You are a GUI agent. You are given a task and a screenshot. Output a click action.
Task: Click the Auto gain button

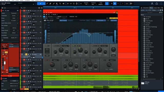tap(113, 56)
